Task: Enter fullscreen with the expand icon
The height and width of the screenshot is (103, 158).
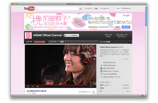Action: coord(95,86)
